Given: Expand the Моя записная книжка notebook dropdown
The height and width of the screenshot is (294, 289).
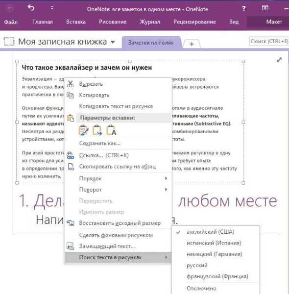Looking at the screenshot, I should tap(113, 42).
